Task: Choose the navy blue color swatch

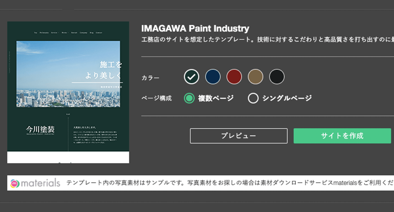Action: pyautogui.click(x=213, y=77)
